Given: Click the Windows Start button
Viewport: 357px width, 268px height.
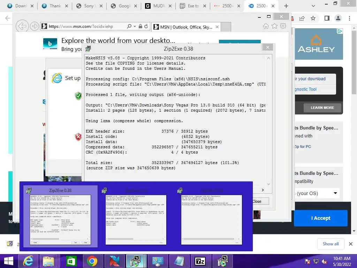Looking at the screenshot, I should point(8,261).
